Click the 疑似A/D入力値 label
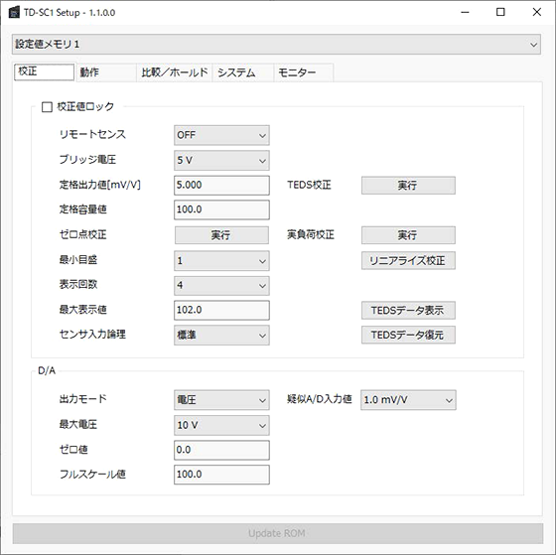The image size is (556, 555). click(x=320, y=399)
